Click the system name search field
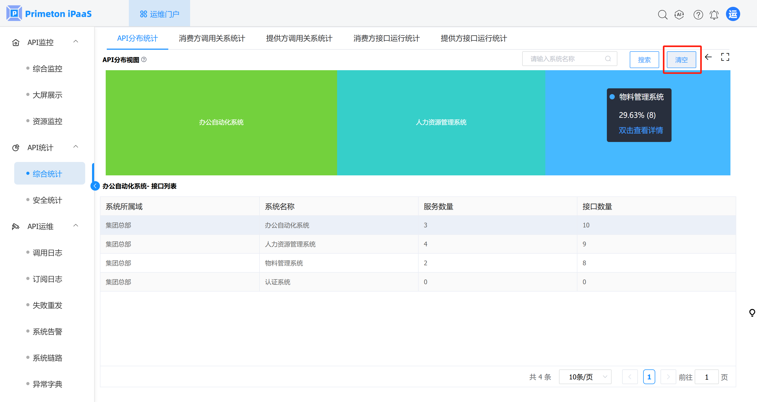 point(566,59)
